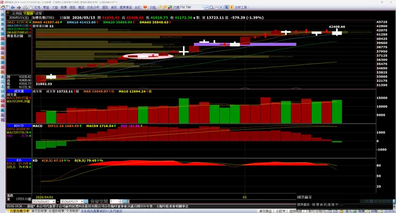396x213 pixels.
Task: Open the end date 2026/05/15 dropdown
Action: coord(81,201)
